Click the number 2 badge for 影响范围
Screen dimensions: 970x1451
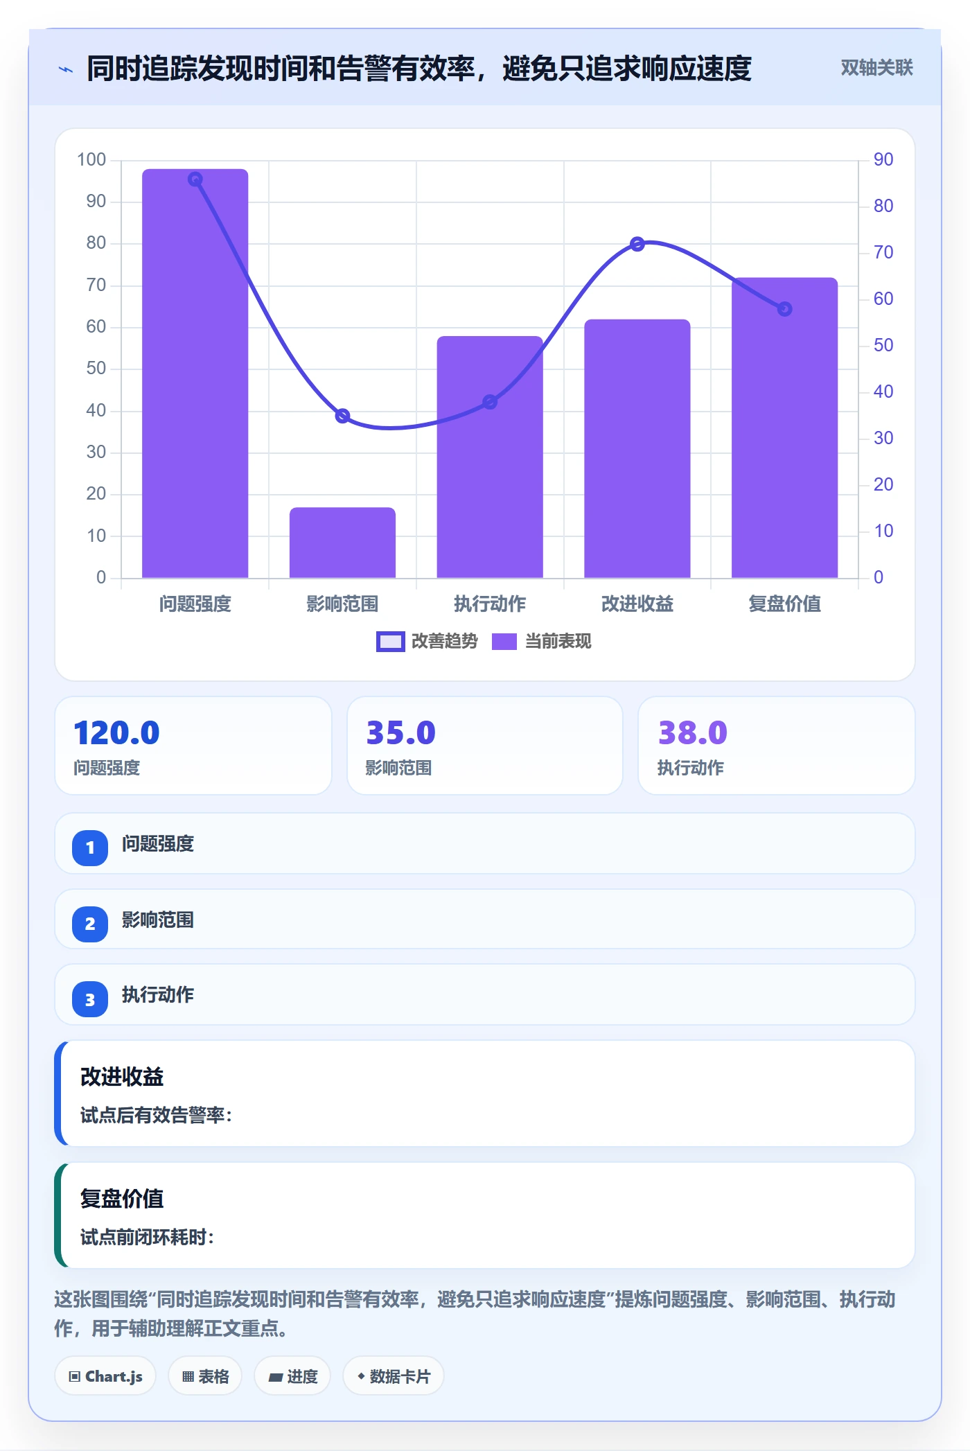tap(90, 924)
